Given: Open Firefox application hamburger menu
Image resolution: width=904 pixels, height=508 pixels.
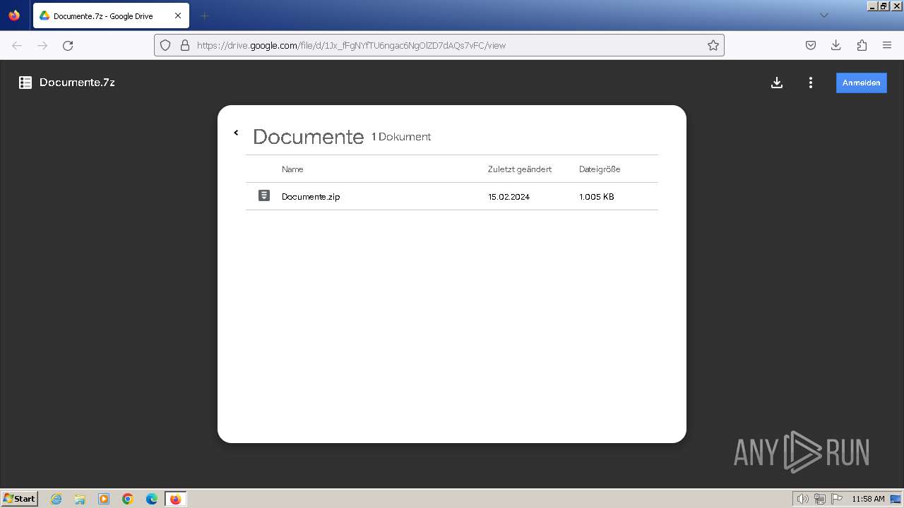Looking at the screenshot, I should point(887,45).
